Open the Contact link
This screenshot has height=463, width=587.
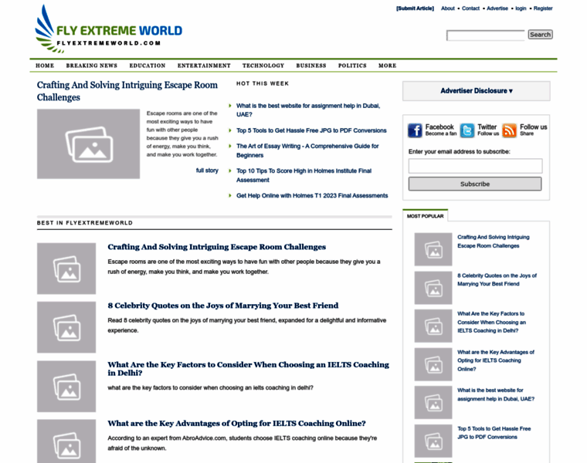tap(470, 8)
